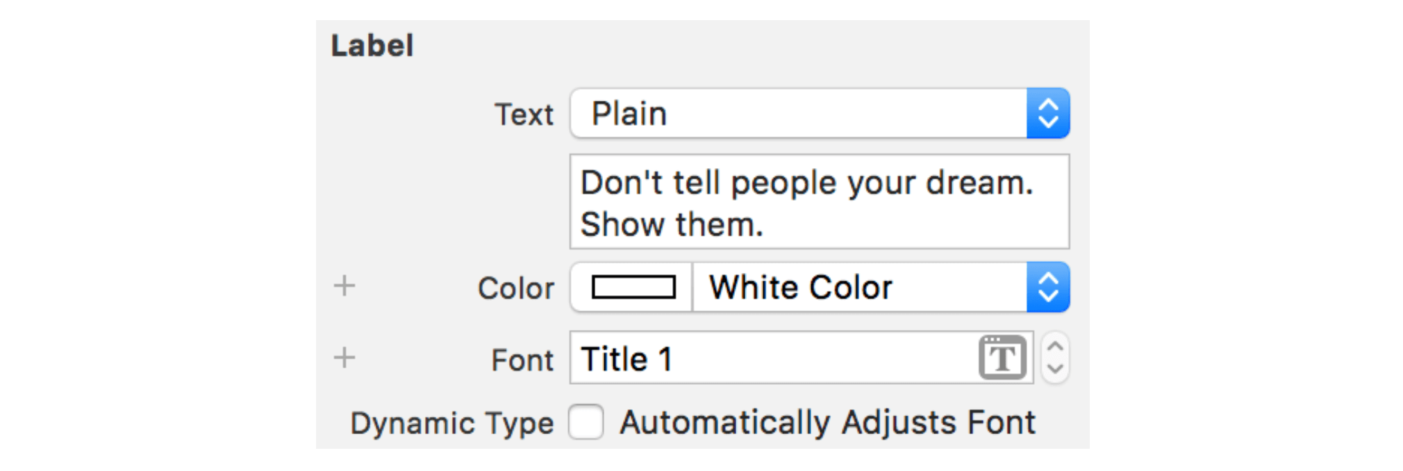1403x471 pixels.
Task: Click the Label section header
Action: coord(372,46)
